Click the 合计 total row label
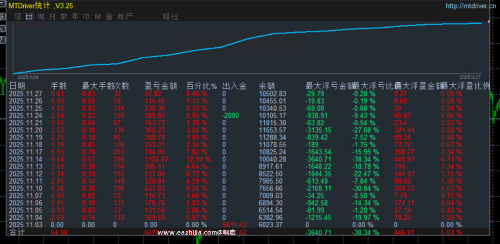Viewport: 500px width, 244px height. click(x=17, y=232)
